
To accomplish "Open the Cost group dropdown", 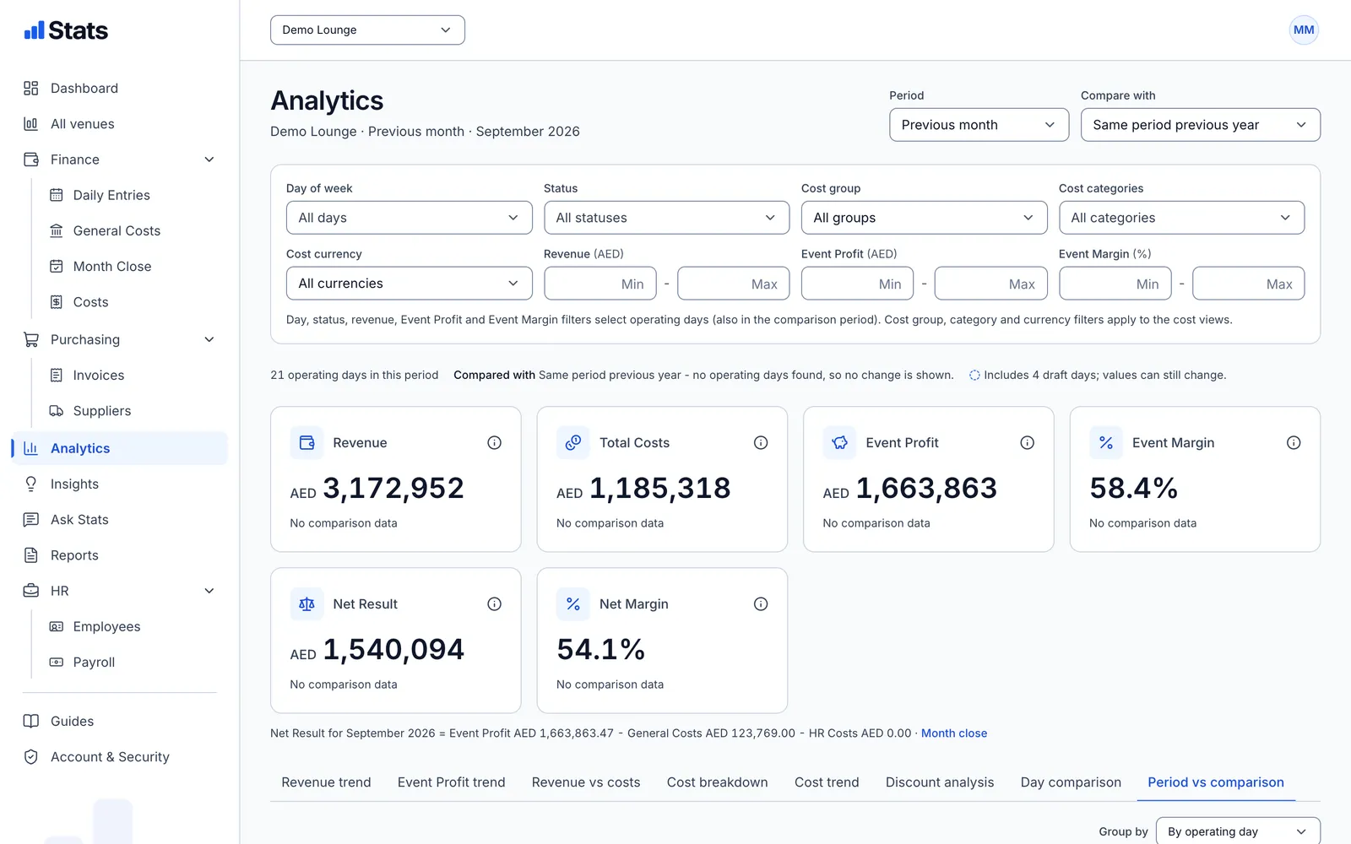I will 925,218.
